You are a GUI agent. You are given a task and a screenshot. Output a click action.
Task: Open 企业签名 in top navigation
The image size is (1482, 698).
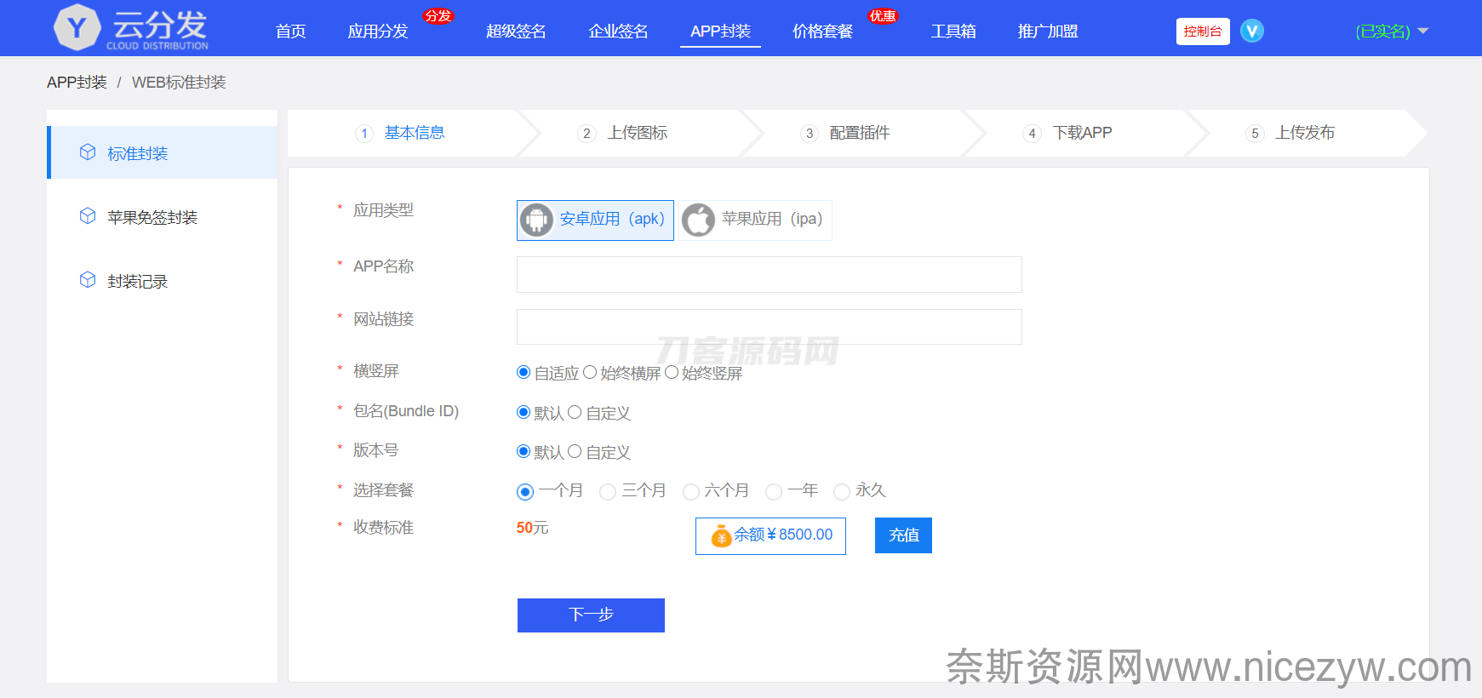618,31
